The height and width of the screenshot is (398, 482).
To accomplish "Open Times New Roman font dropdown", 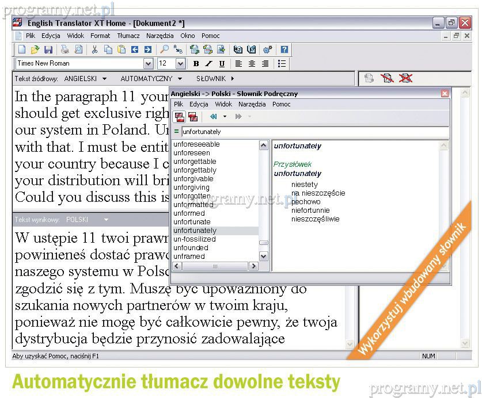I will (x=148, y=64).
